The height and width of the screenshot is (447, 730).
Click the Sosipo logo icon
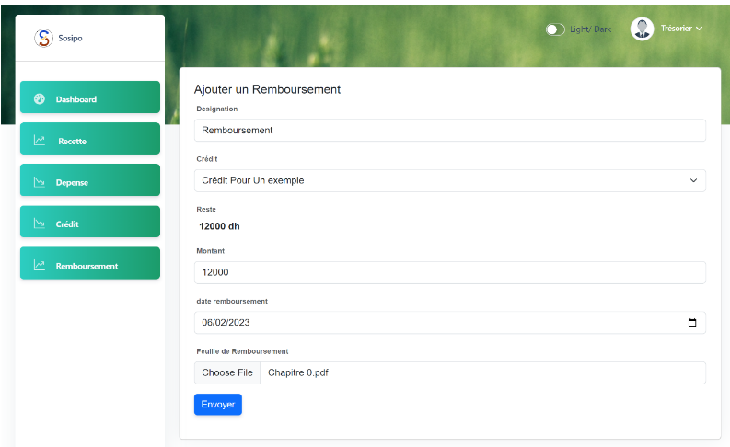tap(43, 38)
